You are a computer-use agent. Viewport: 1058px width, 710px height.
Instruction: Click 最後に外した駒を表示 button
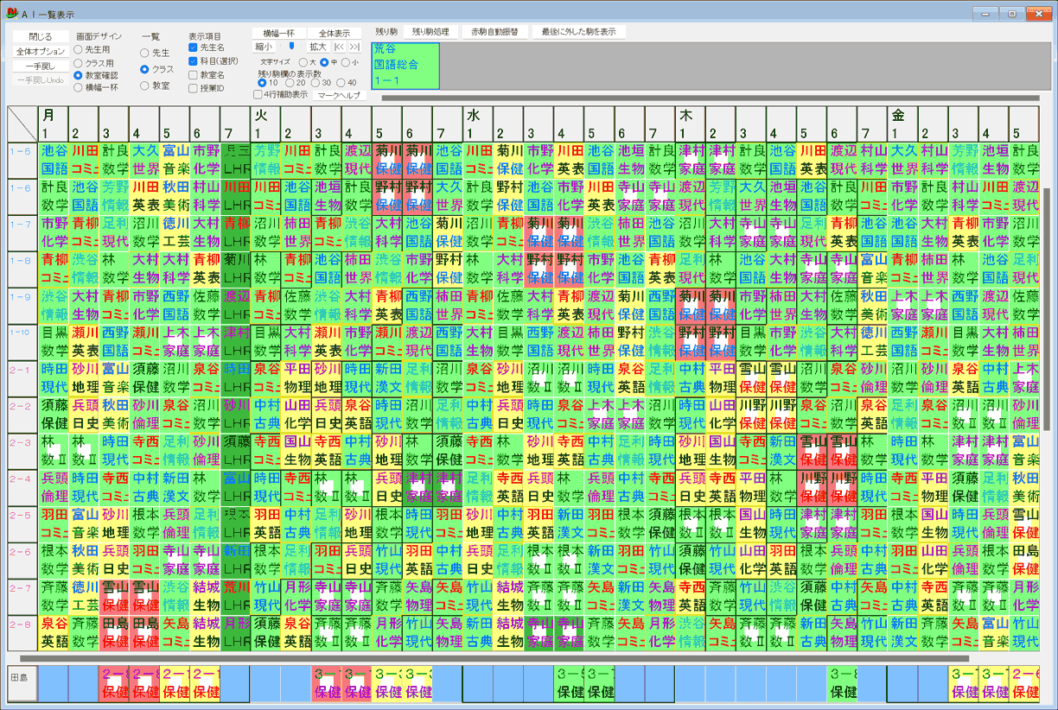pos(578,31)
